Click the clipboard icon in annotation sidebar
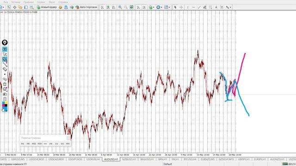 [5, 99]
